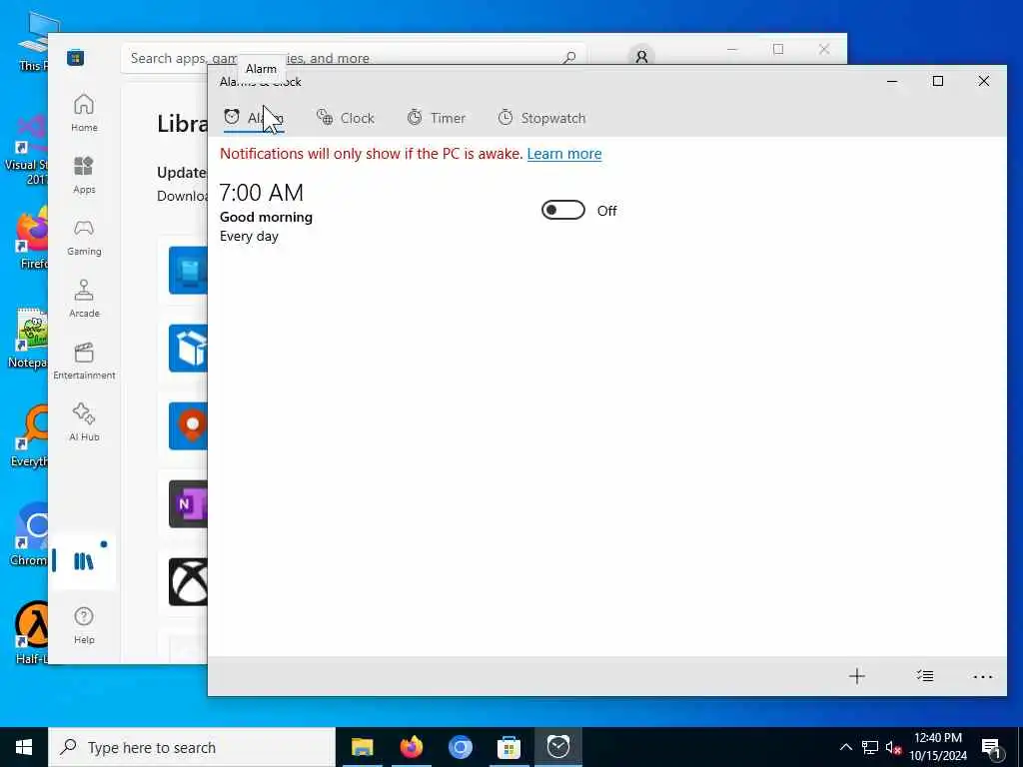Open Entertainment section in Microsoft Store
1023x767 pixels.
(84, 361)
